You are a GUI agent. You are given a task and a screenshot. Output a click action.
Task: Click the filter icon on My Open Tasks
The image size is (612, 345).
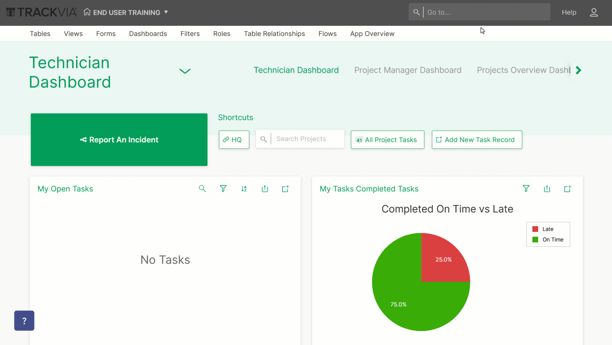tap(223, 188)
